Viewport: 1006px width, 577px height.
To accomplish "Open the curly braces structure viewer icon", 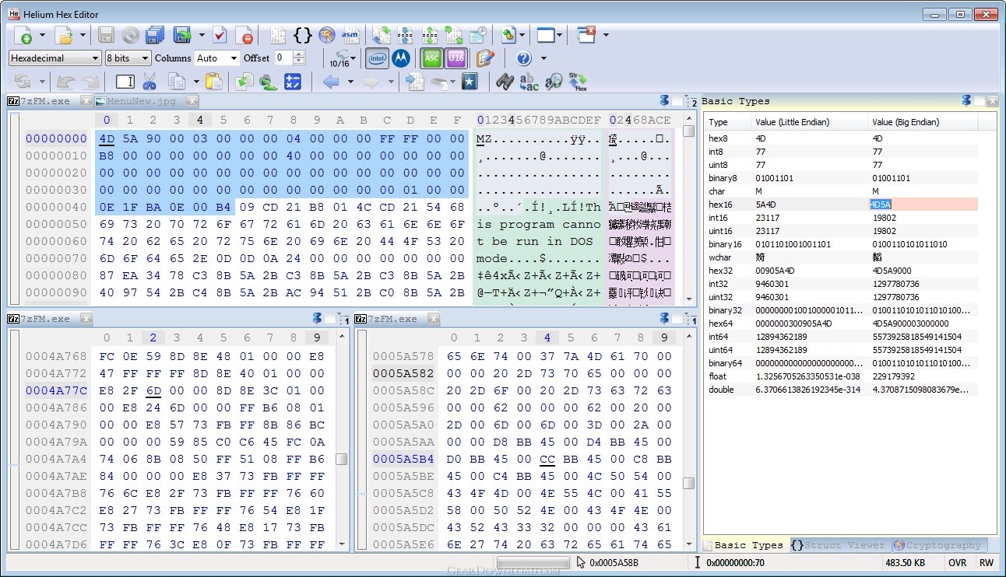I will point(302,35).
